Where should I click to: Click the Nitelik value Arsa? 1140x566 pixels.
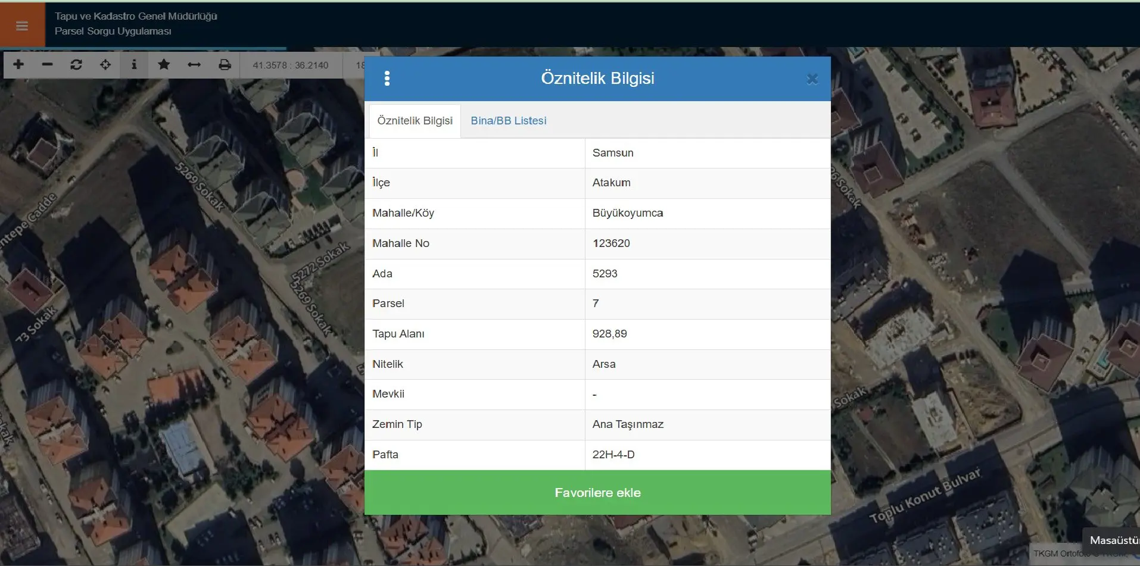pyautogui.click(x=604, y=364)
